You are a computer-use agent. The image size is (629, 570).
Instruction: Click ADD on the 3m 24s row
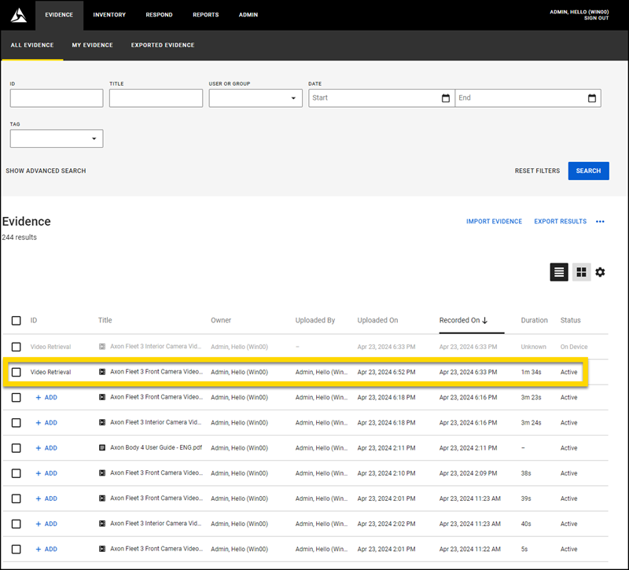(x=46, y=423)
